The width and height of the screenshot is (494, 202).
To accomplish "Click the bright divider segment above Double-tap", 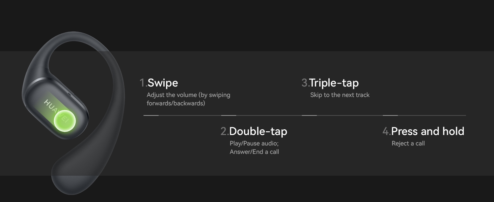I will point(228,115).
